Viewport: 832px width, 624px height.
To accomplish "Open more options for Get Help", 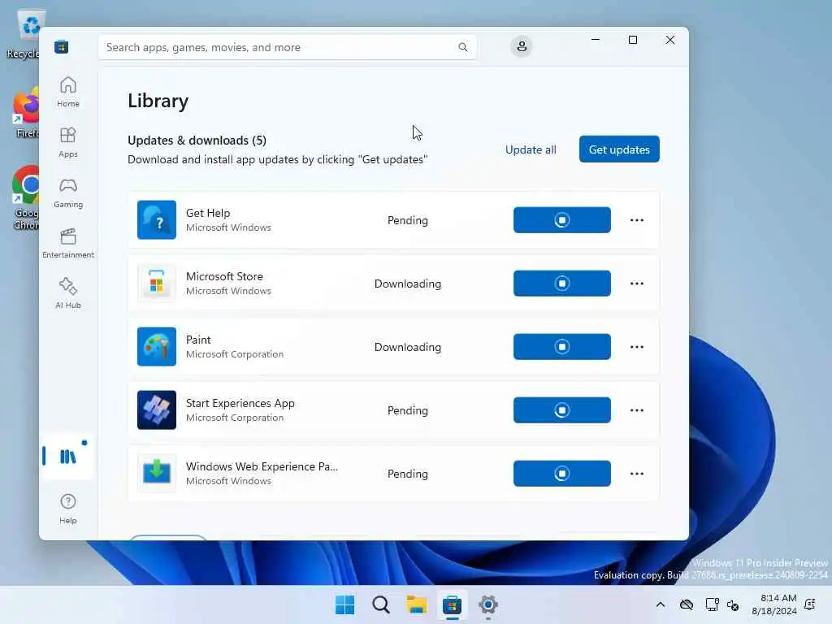I will (x=637, y=219).
